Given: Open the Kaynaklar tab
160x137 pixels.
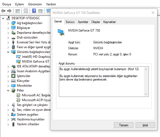Looking at the screenshot, I should (109, 22).
